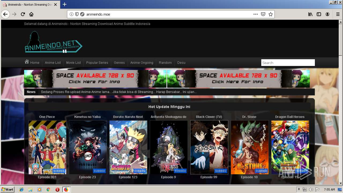Click Dr. Stone poster thumbnail
343x193 pixels.
249,147
